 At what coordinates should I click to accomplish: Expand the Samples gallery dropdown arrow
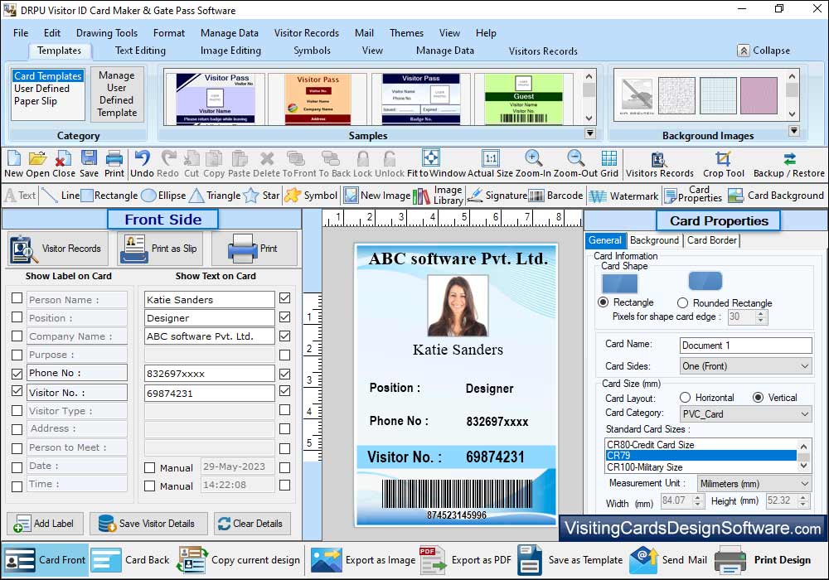[590, 133]
